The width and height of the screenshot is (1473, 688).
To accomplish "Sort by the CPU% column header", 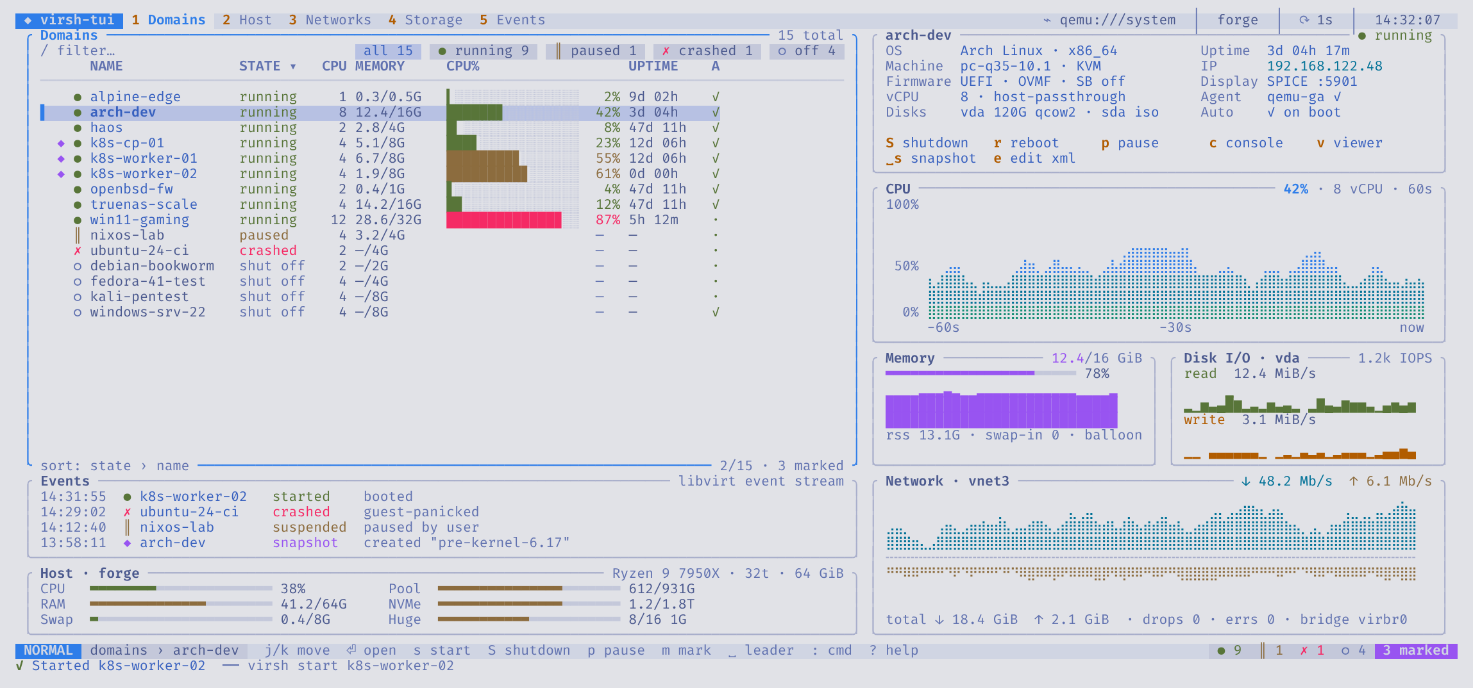I will [x=463, y=66].
